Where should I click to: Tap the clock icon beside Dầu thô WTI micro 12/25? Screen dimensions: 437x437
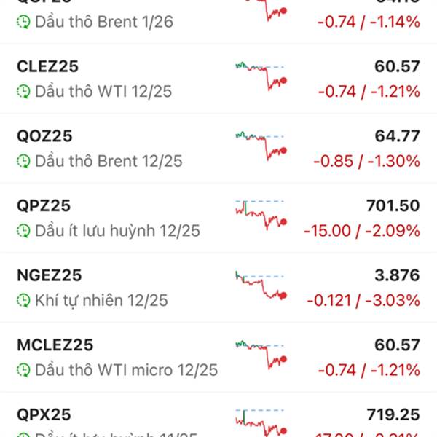[24, 370]
